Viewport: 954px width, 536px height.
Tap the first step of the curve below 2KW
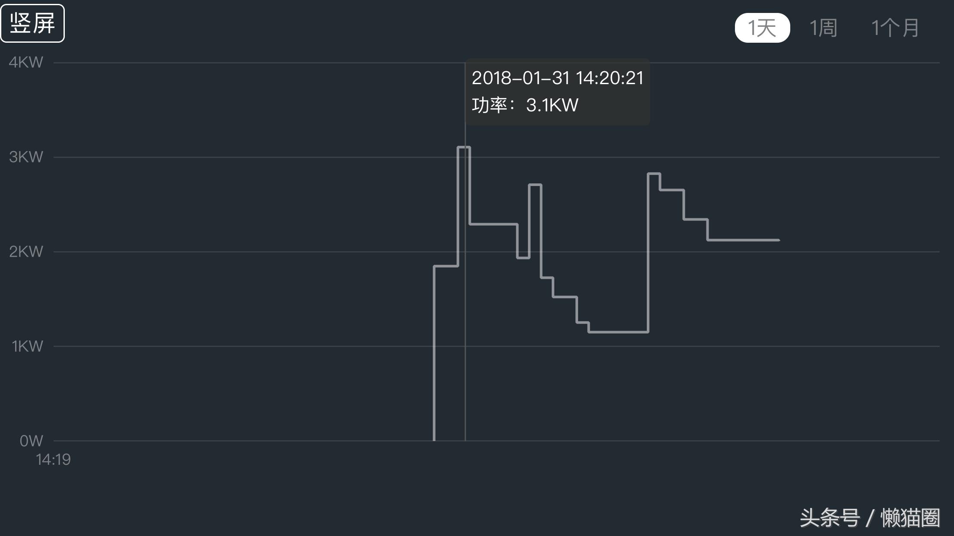(446, 266)
